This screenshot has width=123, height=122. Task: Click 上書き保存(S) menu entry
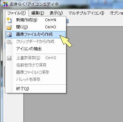coord(36,58)
